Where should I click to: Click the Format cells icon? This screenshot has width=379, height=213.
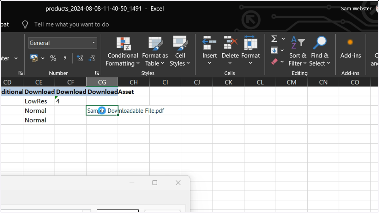coord(250,43)
